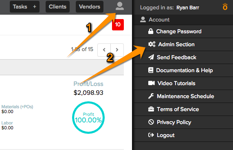The width and height of the screenshot is (233, 150).
Task: Log out via the Logout entry
Action: tap(183, 135)
